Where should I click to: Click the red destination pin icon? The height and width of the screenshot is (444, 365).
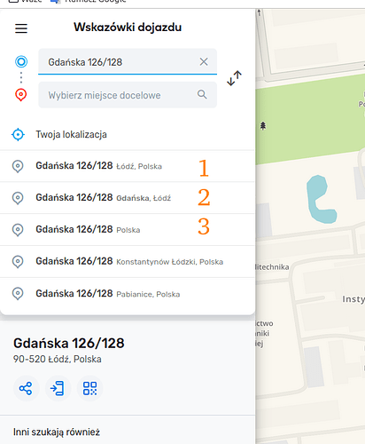pos(21,95)
